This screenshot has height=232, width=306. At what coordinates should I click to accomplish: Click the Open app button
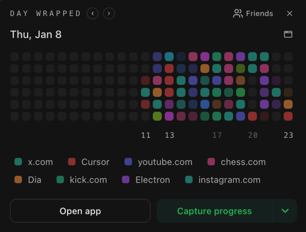coord(80,211)
